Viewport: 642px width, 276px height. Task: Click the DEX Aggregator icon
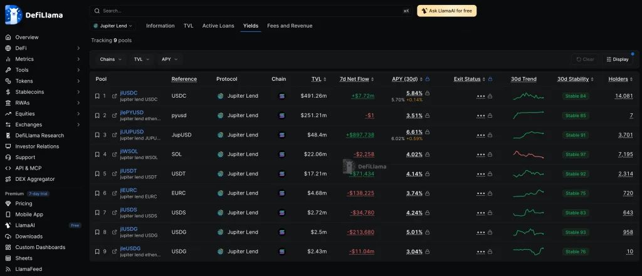(x=8, y=179)
